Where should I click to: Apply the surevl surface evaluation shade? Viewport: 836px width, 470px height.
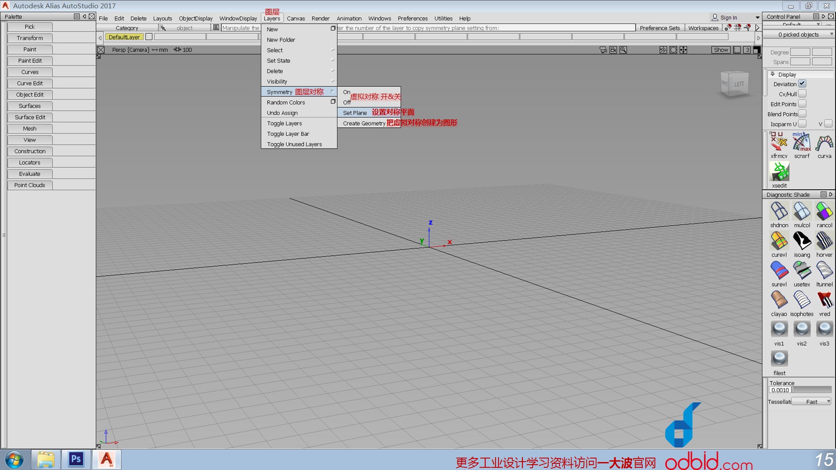coord(779,271)
